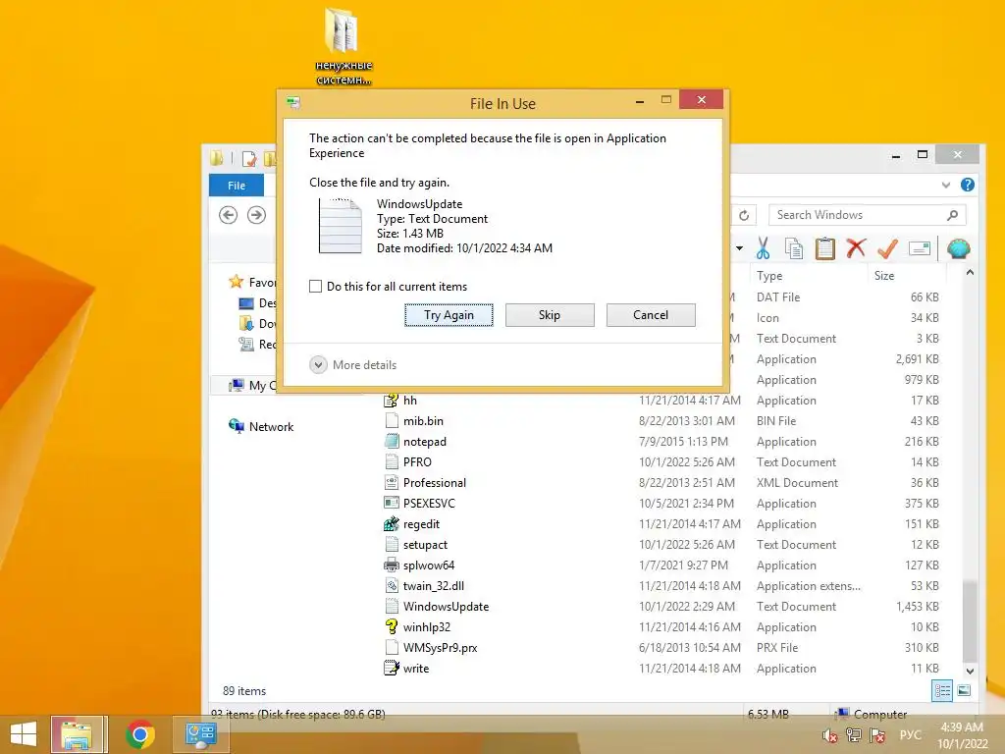Expand the Explorer ribbon chevron
Screen dimensions: 1005x754
coord(946,185)
